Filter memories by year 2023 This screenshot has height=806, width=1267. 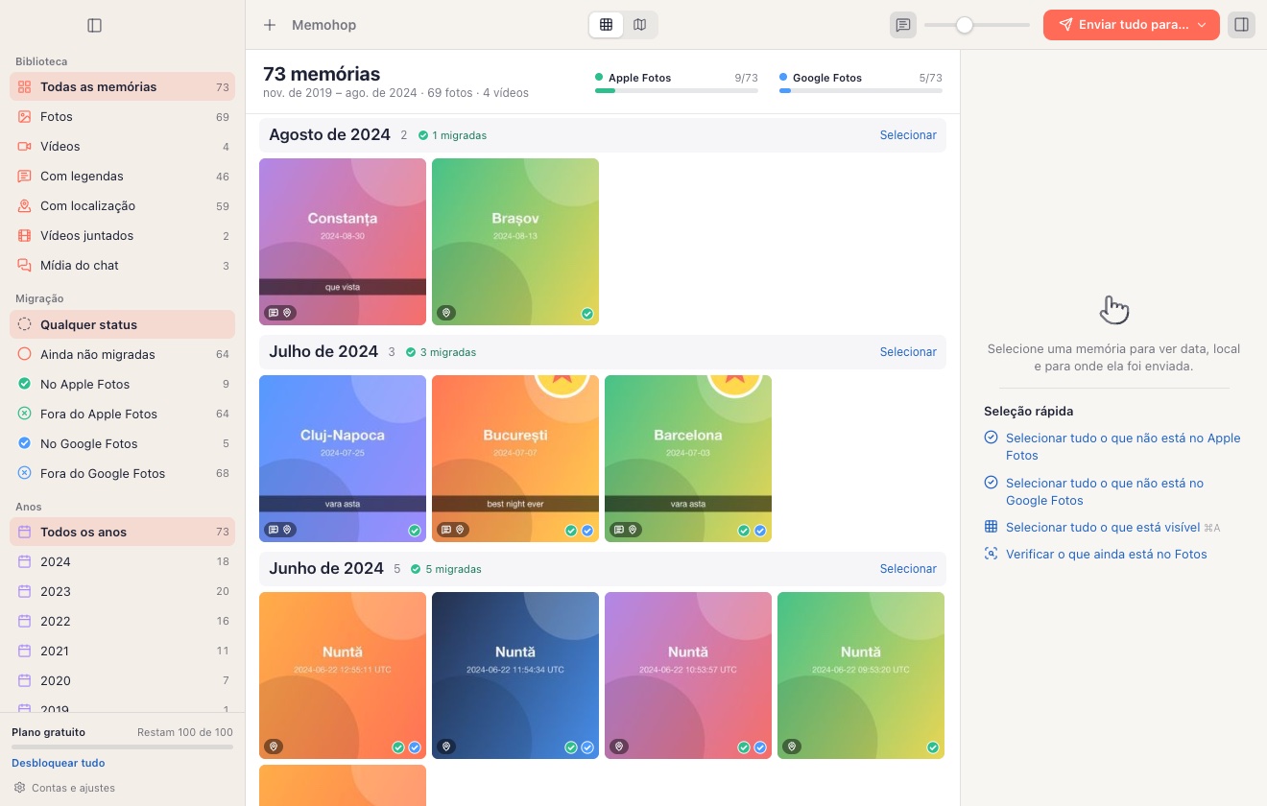122,591
